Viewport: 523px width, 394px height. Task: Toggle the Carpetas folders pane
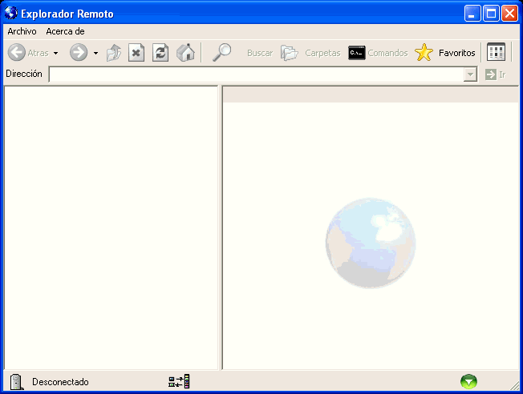pyautogui.click(x=311, y=53)
